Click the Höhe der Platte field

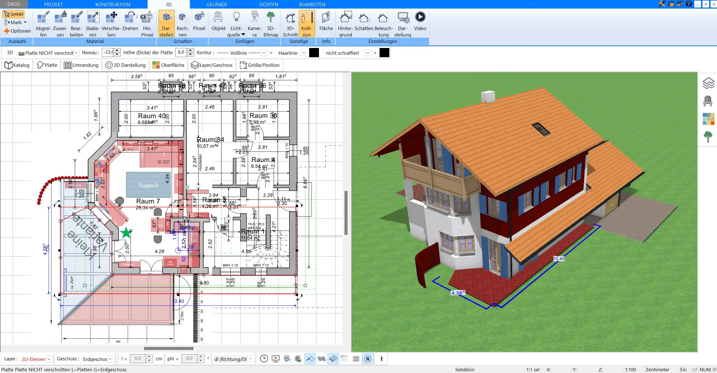pyautogui.click(x=181, y=52)
